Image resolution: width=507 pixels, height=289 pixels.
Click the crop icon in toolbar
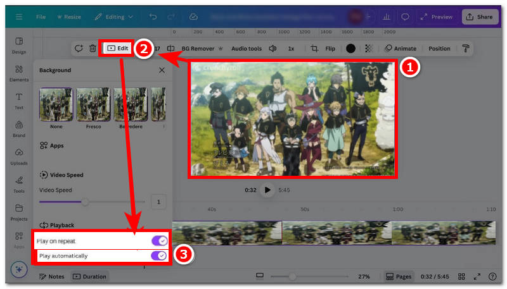(x=314, y=48)
